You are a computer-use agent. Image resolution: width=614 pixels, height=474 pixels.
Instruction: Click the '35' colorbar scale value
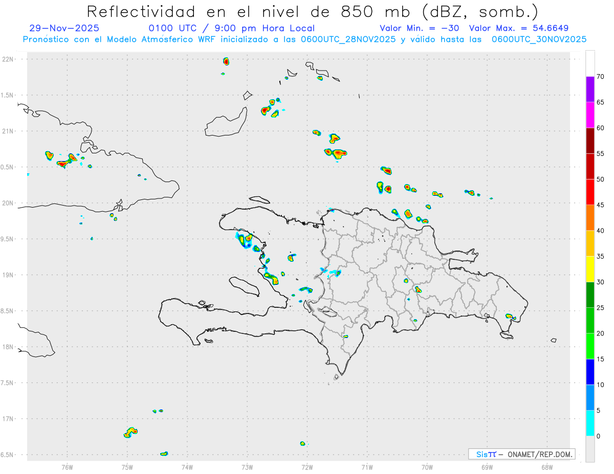point(601,256)
